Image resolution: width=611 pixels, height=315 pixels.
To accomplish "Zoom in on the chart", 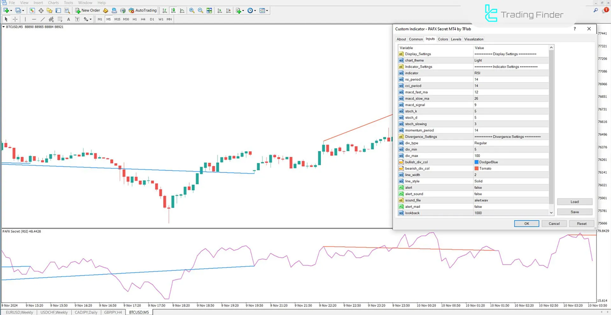I will 191,10.
